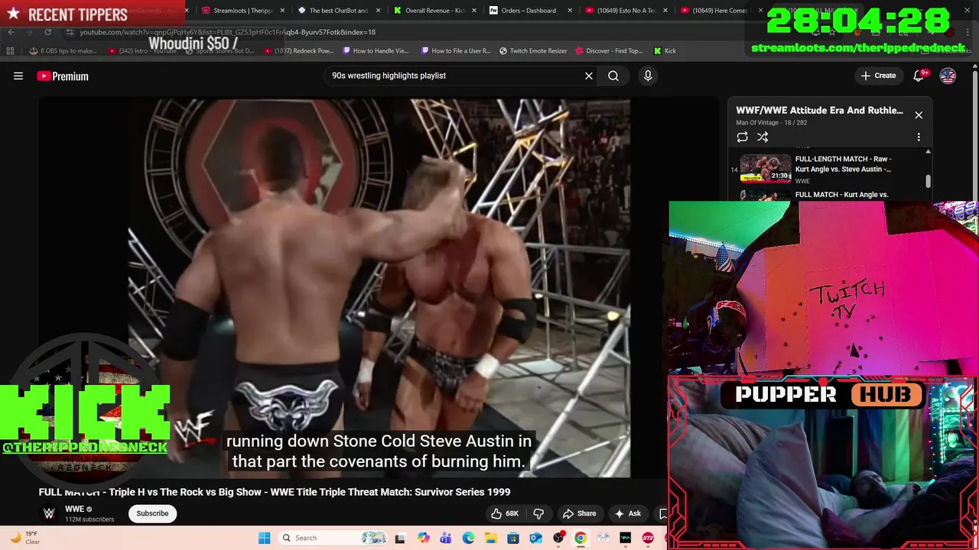Play Kurt Angle vs. Steve Austin Raw video

766,169
